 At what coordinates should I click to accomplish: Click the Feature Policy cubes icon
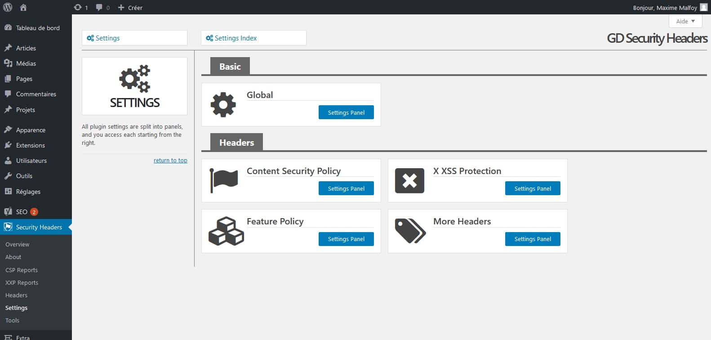tap(226, 231)
